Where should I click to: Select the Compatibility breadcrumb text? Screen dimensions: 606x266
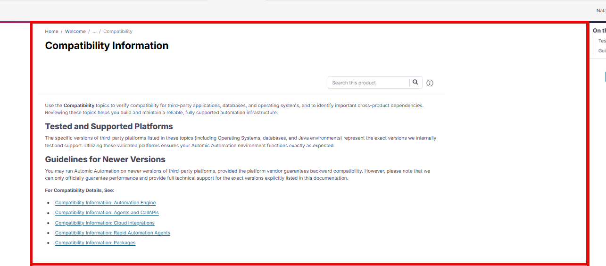point(118,32)
